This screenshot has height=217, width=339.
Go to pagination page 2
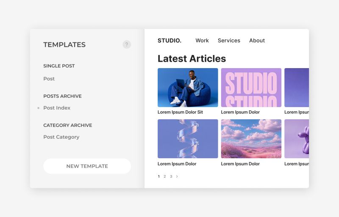[x=165, y=176]
